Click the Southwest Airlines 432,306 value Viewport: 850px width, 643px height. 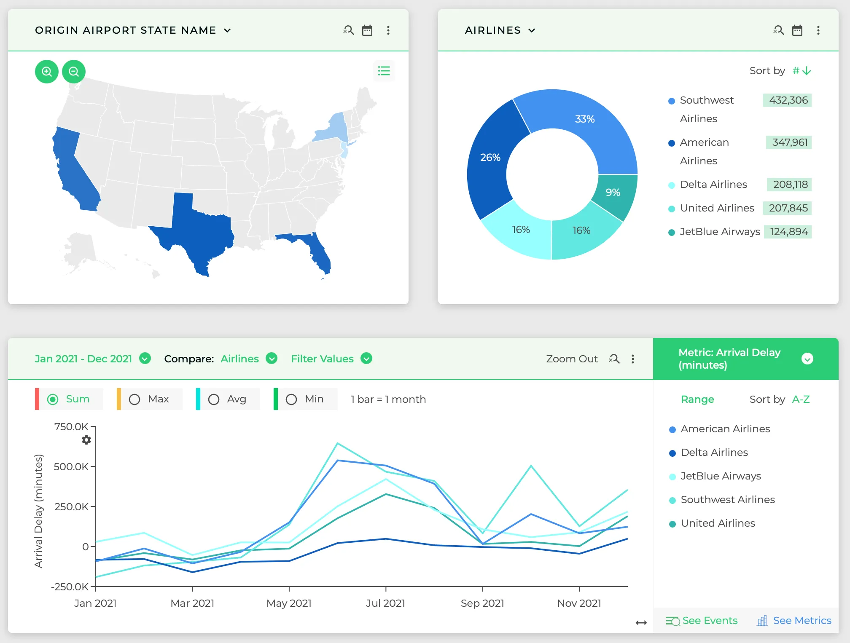pos(787,100)
